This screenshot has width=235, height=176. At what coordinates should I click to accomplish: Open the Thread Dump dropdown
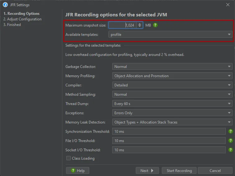point(172,104)
